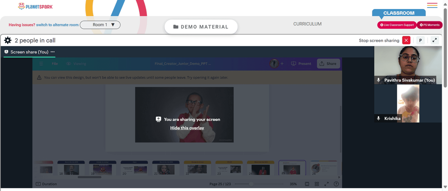
Task: Open PS Moments button
Action: point(430,25)
